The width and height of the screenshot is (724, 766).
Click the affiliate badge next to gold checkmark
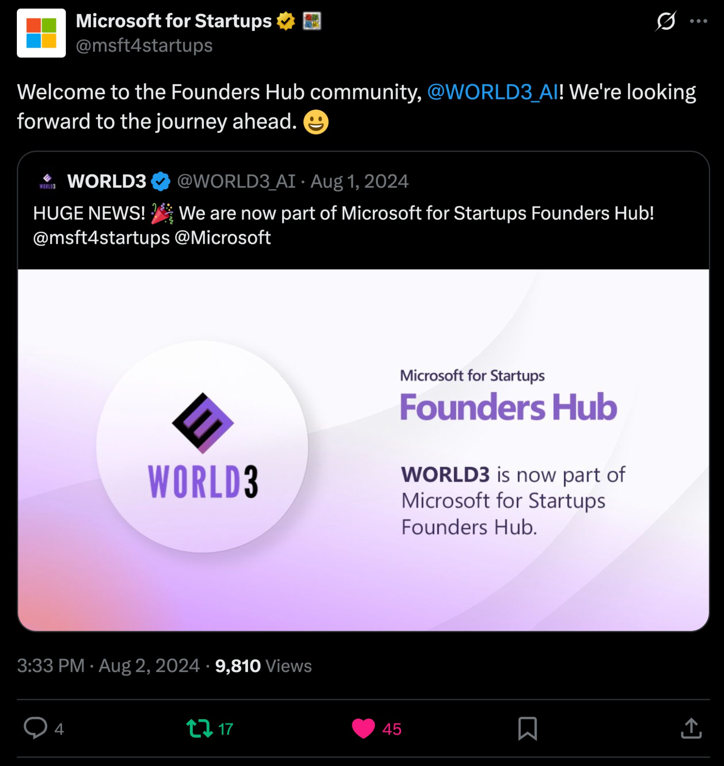(x=312, y=21)
